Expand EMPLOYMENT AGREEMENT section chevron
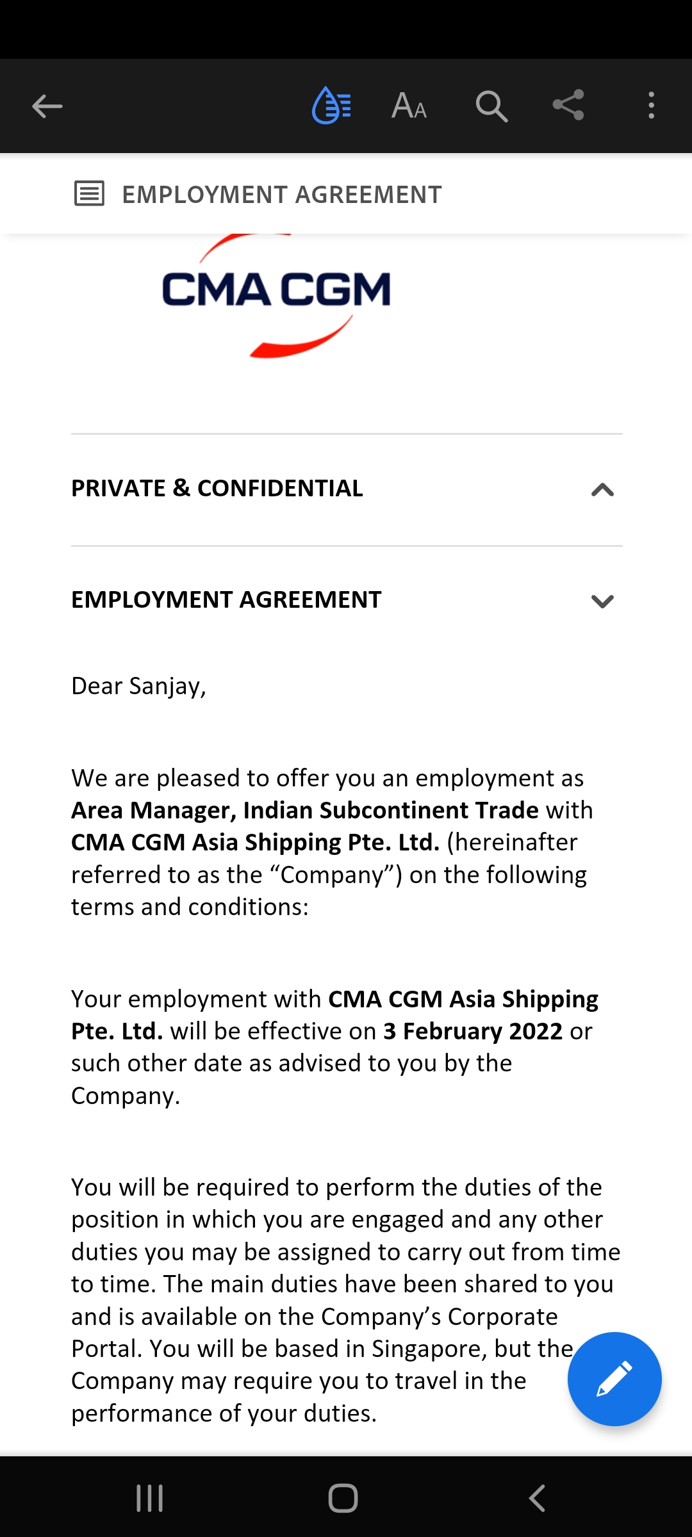The image size is (692, 1537). pos(602,601)
